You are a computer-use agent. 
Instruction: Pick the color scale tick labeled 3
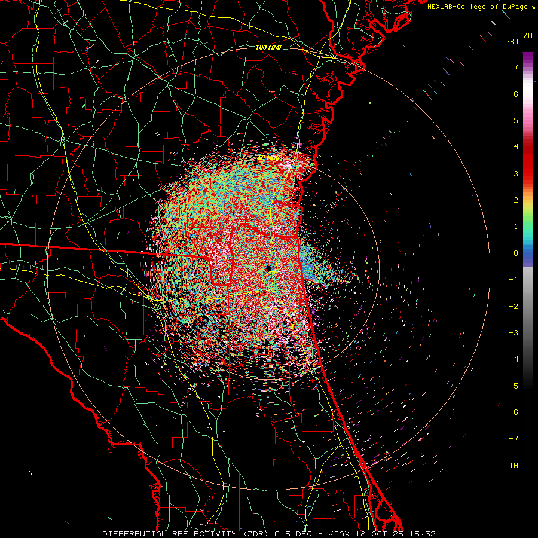516,173
